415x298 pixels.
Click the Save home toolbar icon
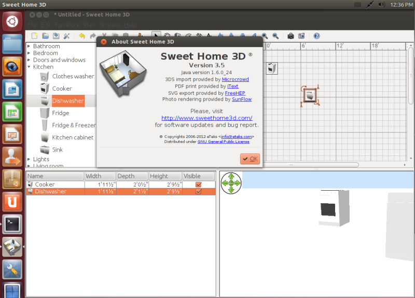tap(56, 36)
